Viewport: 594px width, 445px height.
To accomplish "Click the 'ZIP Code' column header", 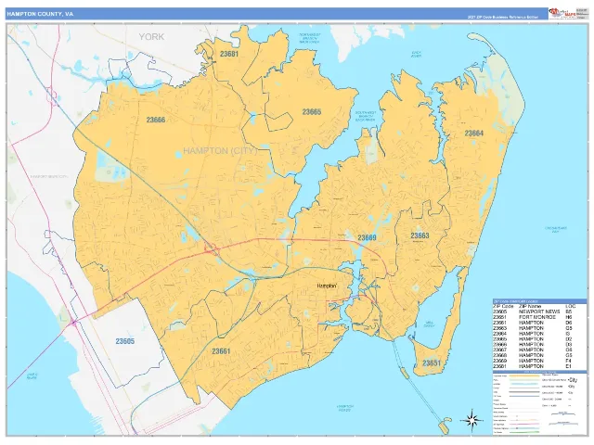I will pyautogui.click(x=503, y=306).
